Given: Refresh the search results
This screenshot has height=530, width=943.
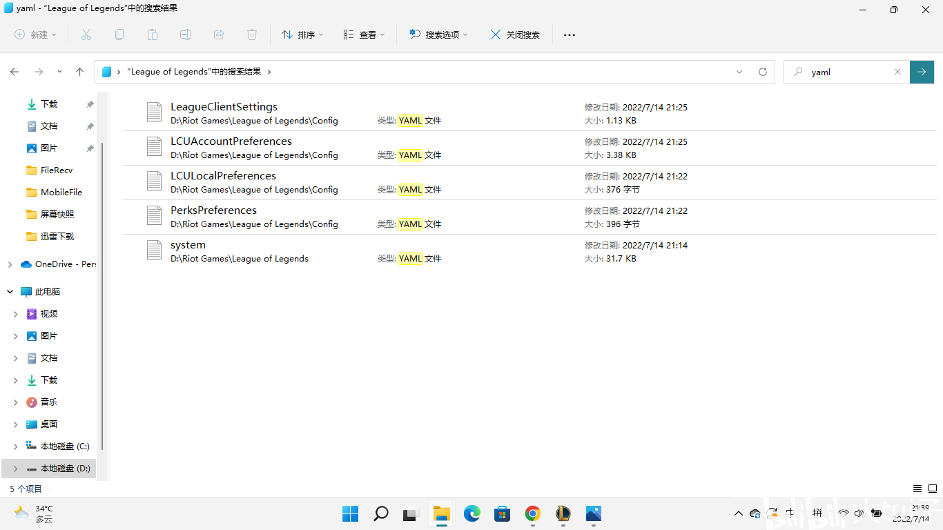Looking at the screenshot, I should [763, 72].
